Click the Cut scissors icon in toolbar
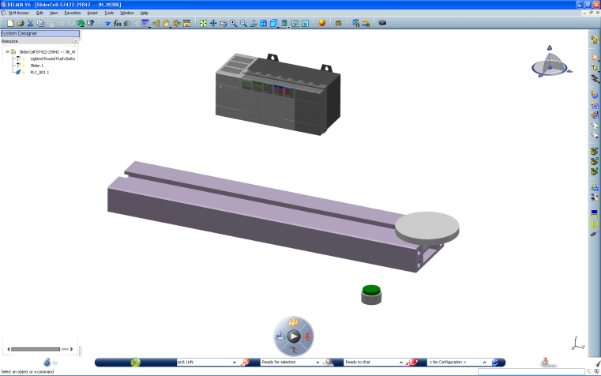The width and height of the screenshot is (601, 376). pyautogui.click(x=30, y=24)
